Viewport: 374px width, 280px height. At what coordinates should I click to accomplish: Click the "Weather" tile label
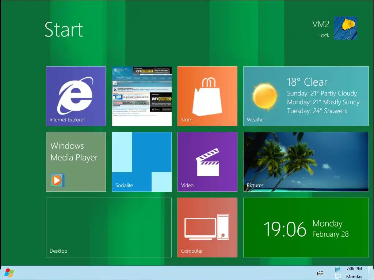coord(256,120)
